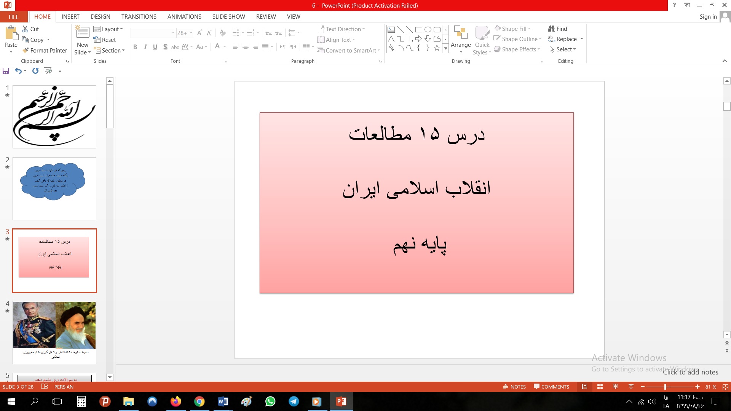Click the Find button in Editing group

558,29
